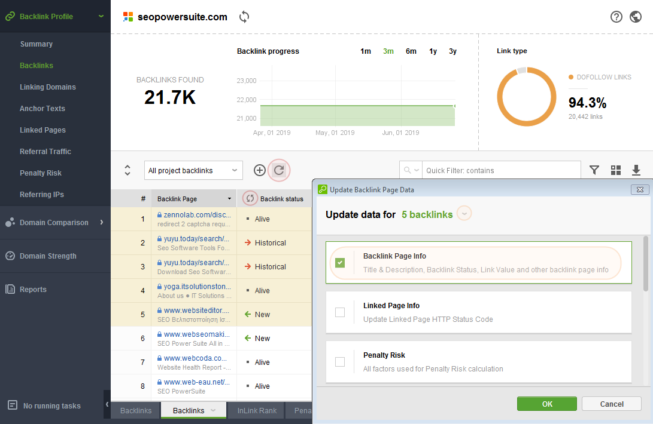
Task: Click the Backlink status column update icon
Action: 250,198
